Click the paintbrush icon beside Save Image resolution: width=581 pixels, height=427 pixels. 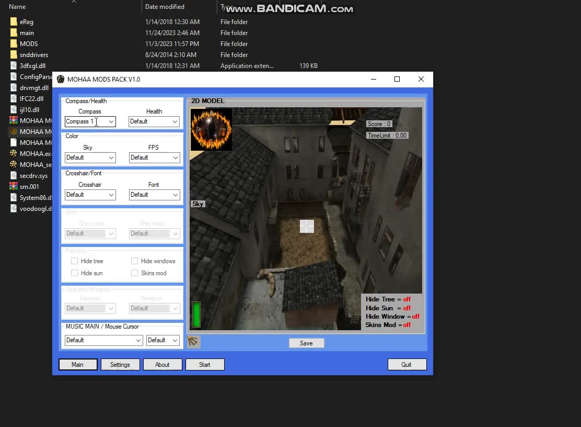click(193, 342)
